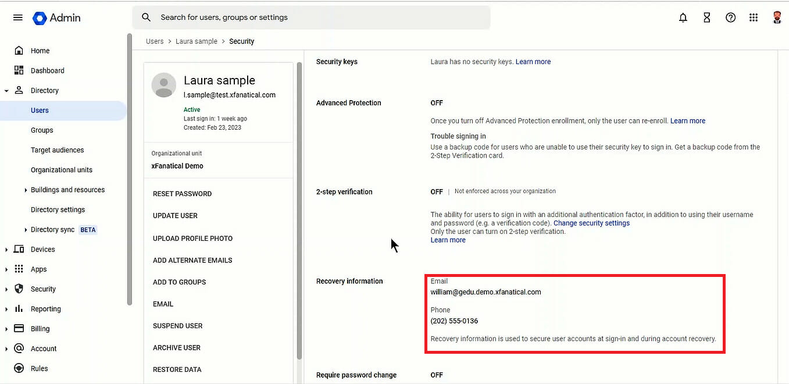Viewport: 789px width, 384px height.
Task: Open the account profile avatar
Action: tap(777, 17)
